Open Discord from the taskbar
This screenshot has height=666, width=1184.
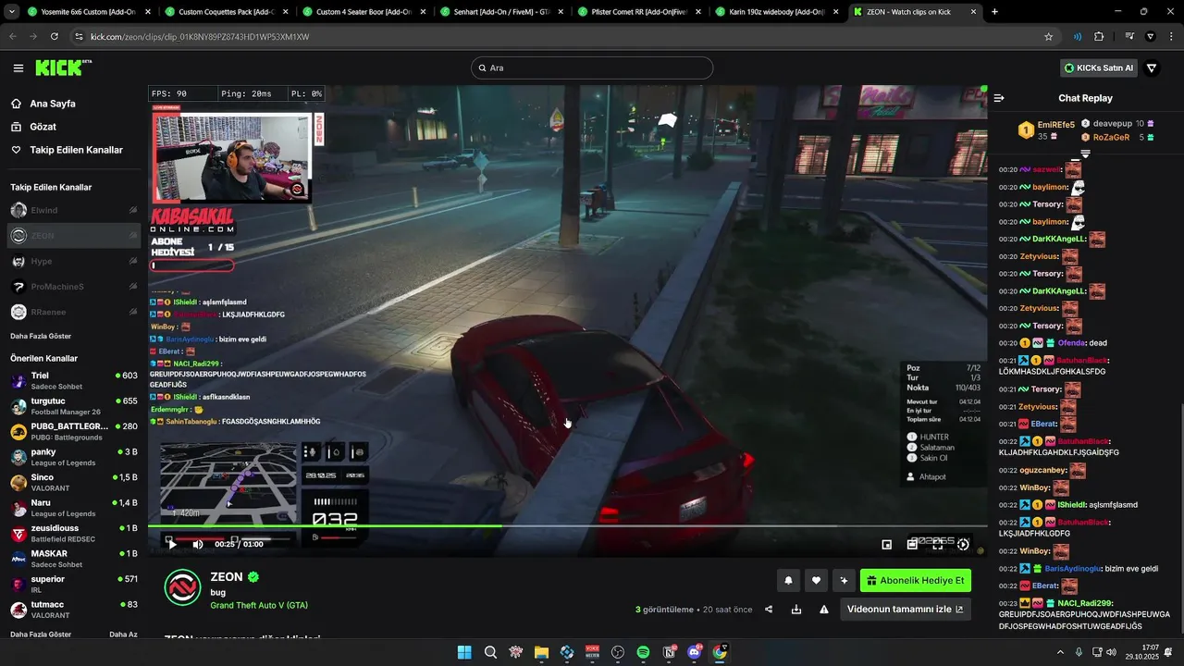click(x=695, y=652)
